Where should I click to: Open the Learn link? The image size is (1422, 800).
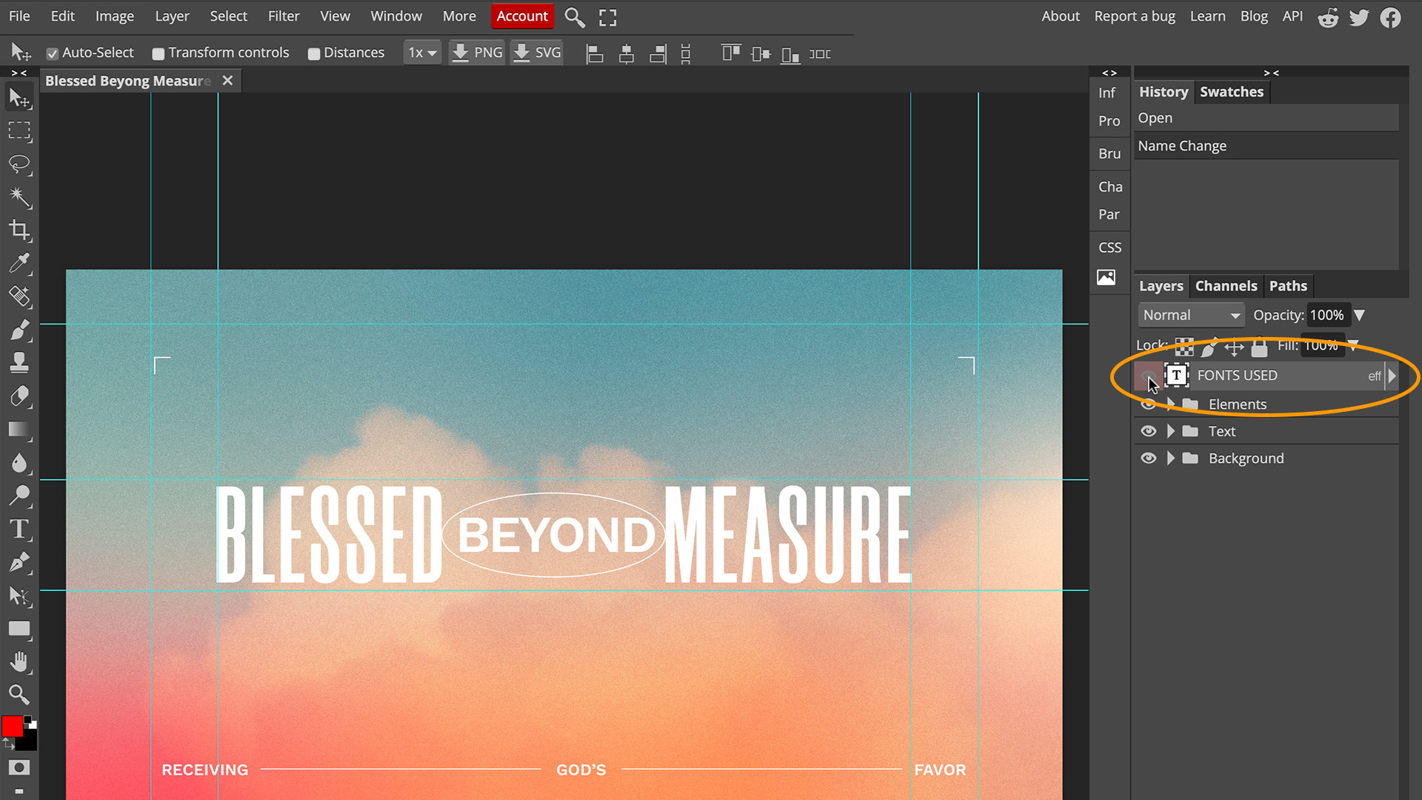[1207, 16]
